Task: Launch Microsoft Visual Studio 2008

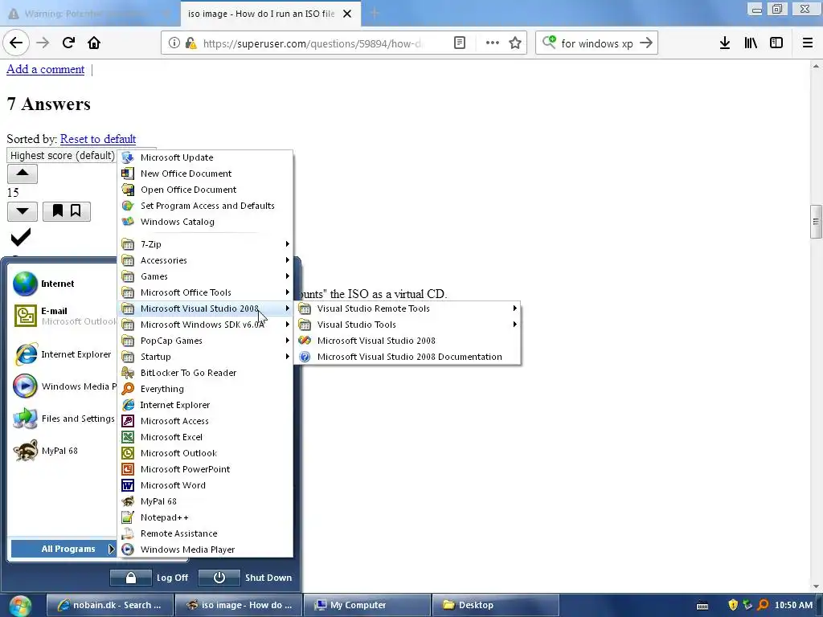Action: (x=407, y=341)
